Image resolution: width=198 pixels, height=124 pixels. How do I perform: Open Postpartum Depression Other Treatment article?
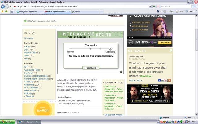pyautogui.click(x=114, y=98)
